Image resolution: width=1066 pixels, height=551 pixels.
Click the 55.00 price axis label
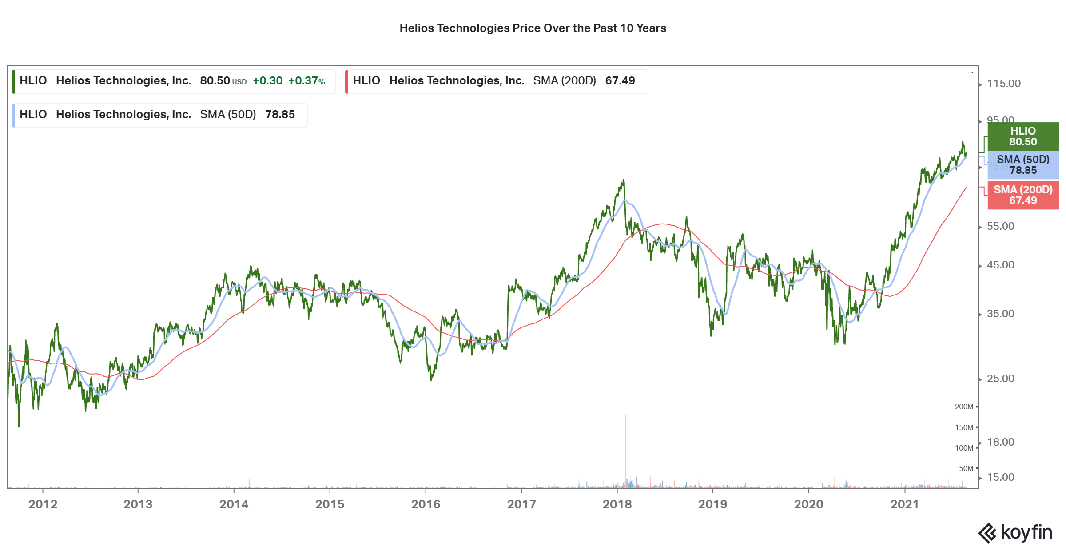1001,226
